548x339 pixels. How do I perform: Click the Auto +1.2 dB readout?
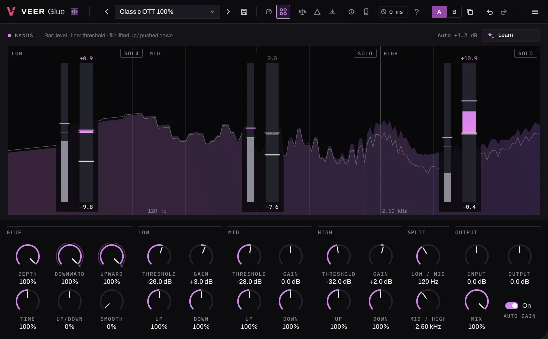tap(457, 35)
